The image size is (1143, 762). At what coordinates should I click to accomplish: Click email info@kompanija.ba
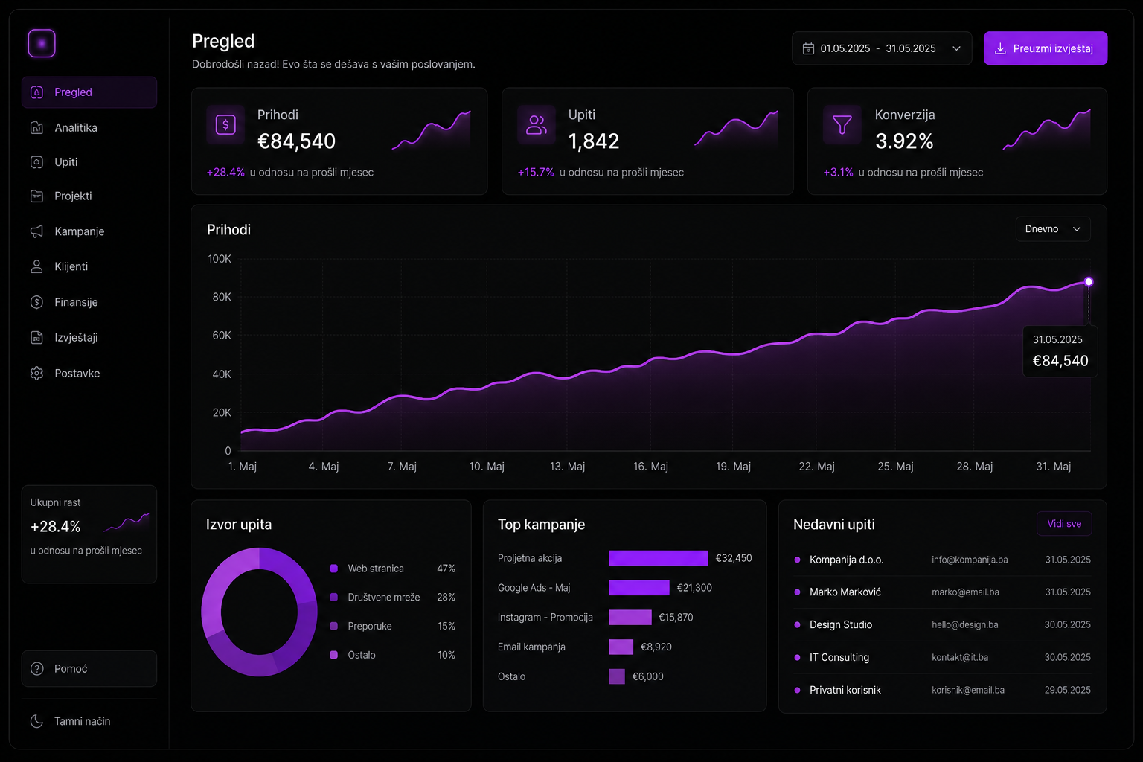click(970, 560)
